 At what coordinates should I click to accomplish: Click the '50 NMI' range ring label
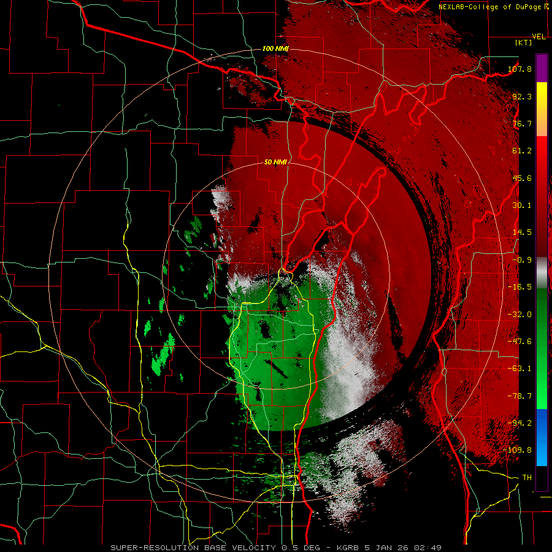(275, 162)
